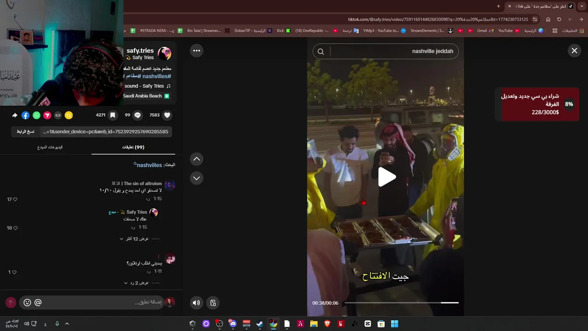Click the #nashvilles hashtag in caption
Image resolution: width=588 pixels, height=331 pixels.
pyautogui.click(x=157, y=76)
